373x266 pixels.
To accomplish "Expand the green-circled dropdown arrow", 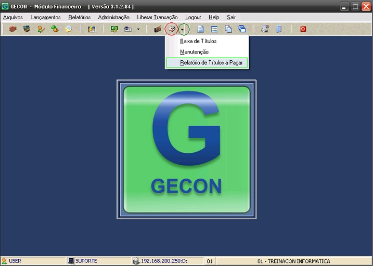I will click(x=183, y=29).
